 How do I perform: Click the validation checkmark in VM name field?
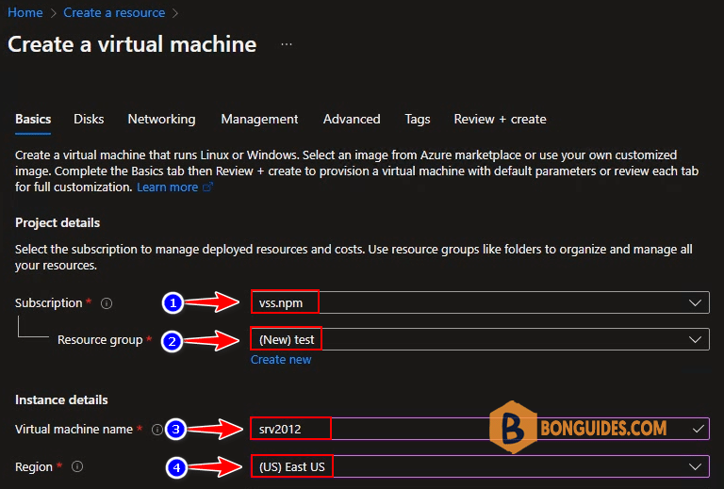click(699, 429)
